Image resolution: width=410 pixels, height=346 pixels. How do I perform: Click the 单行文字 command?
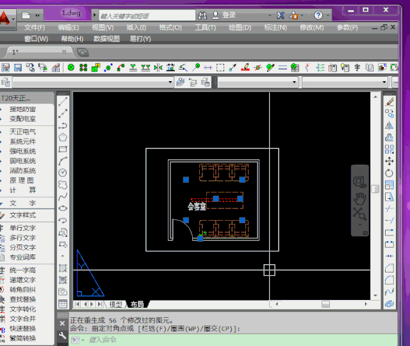coord(22,228)
